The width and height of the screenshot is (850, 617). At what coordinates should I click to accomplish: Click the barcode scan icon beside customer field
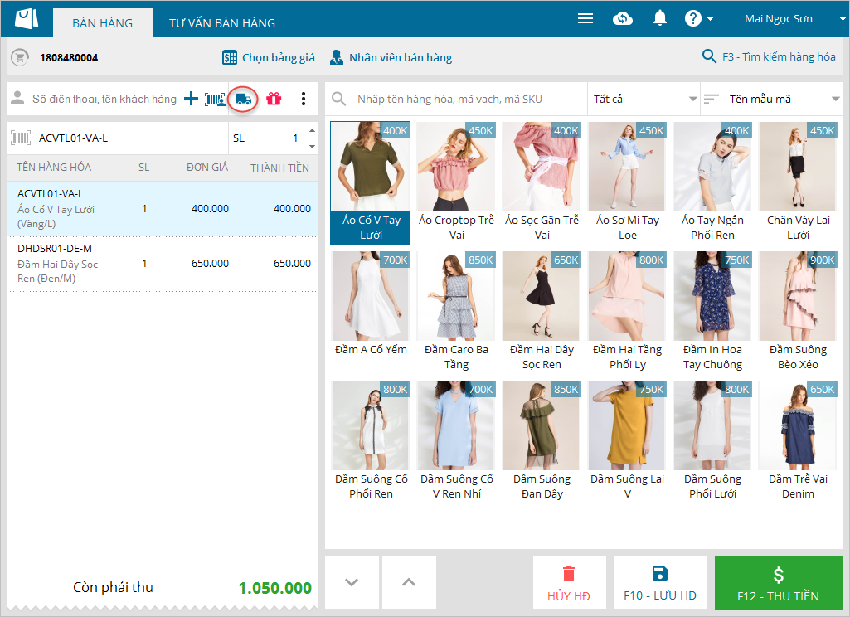pyautogui.click(x=215, y=99)
